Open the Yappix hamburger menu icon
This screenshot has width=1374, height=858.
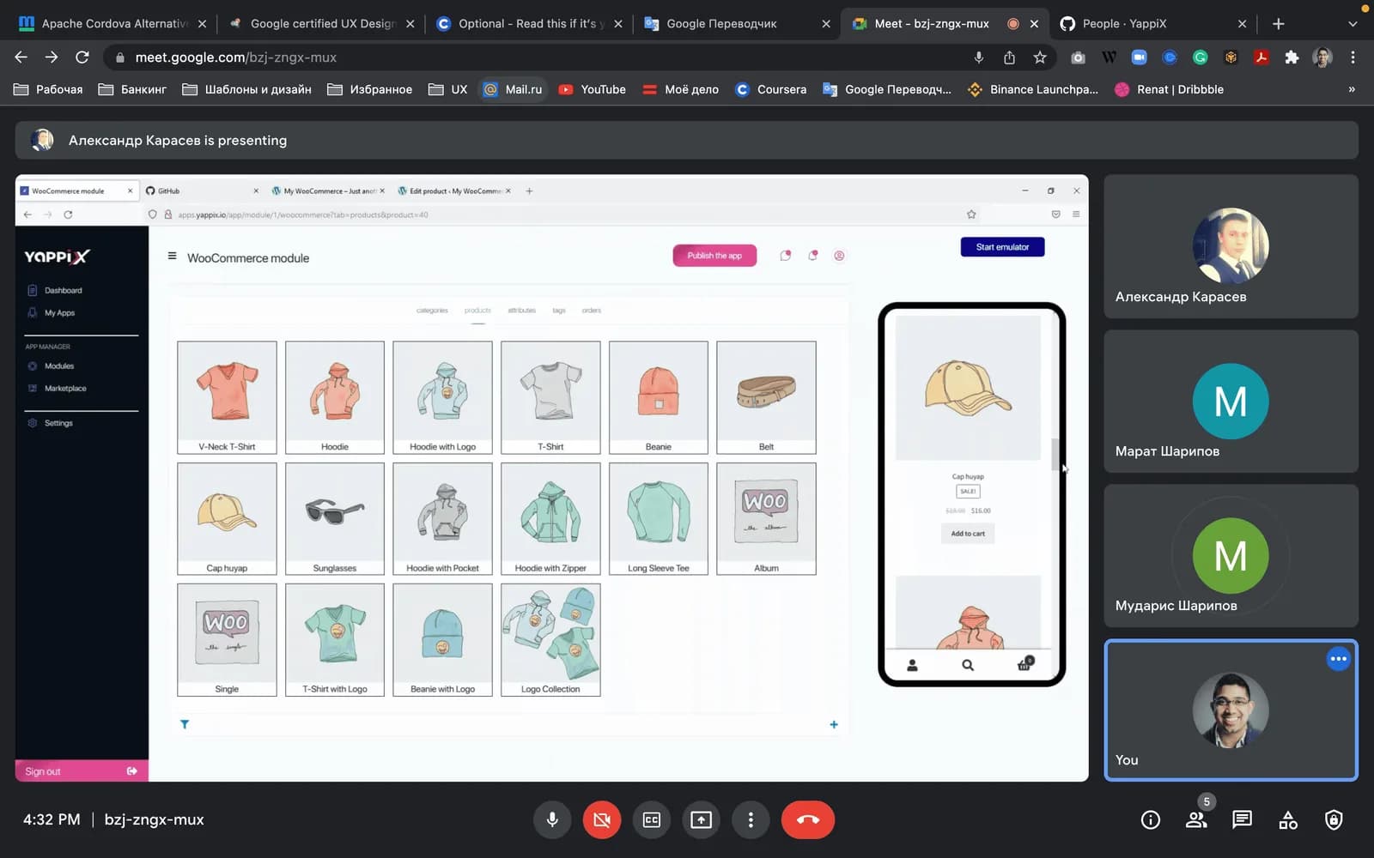pyautogui.click(x=172, y=257)
